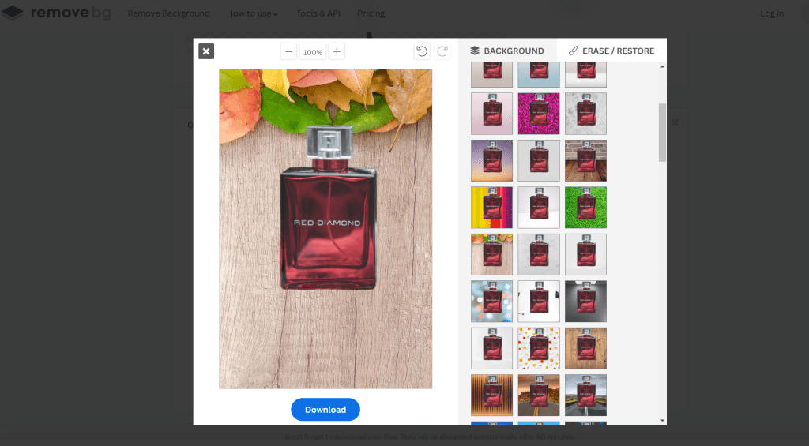Pick the white photo studio lamp background
809x446 pixels.
click(539, 301)
